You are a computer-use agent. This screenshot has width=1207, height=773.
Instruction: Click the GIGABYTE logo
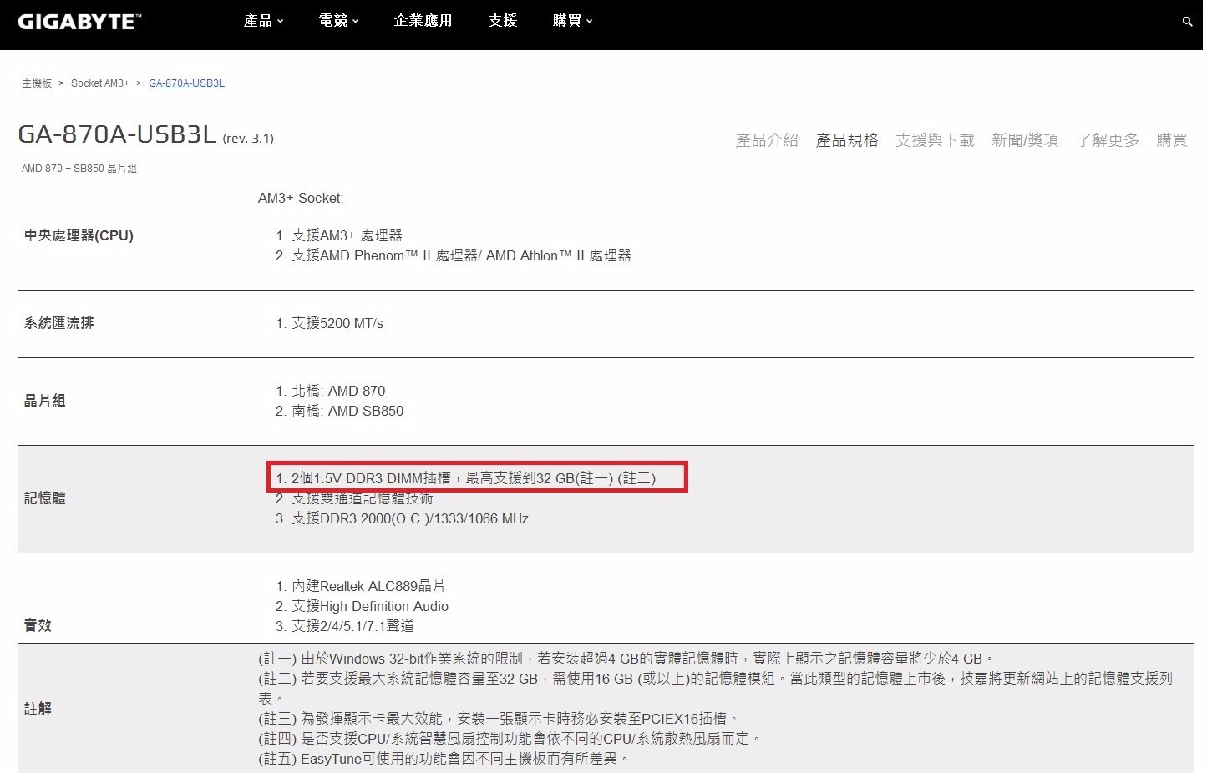tap(79, 22)
